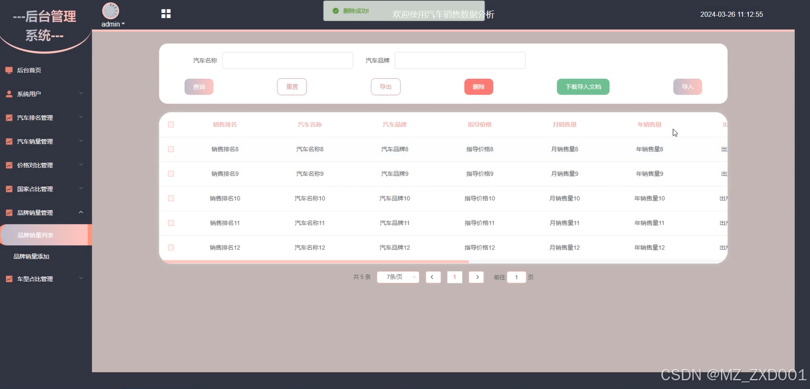Focus the 汽车品牌 input field

460,60
